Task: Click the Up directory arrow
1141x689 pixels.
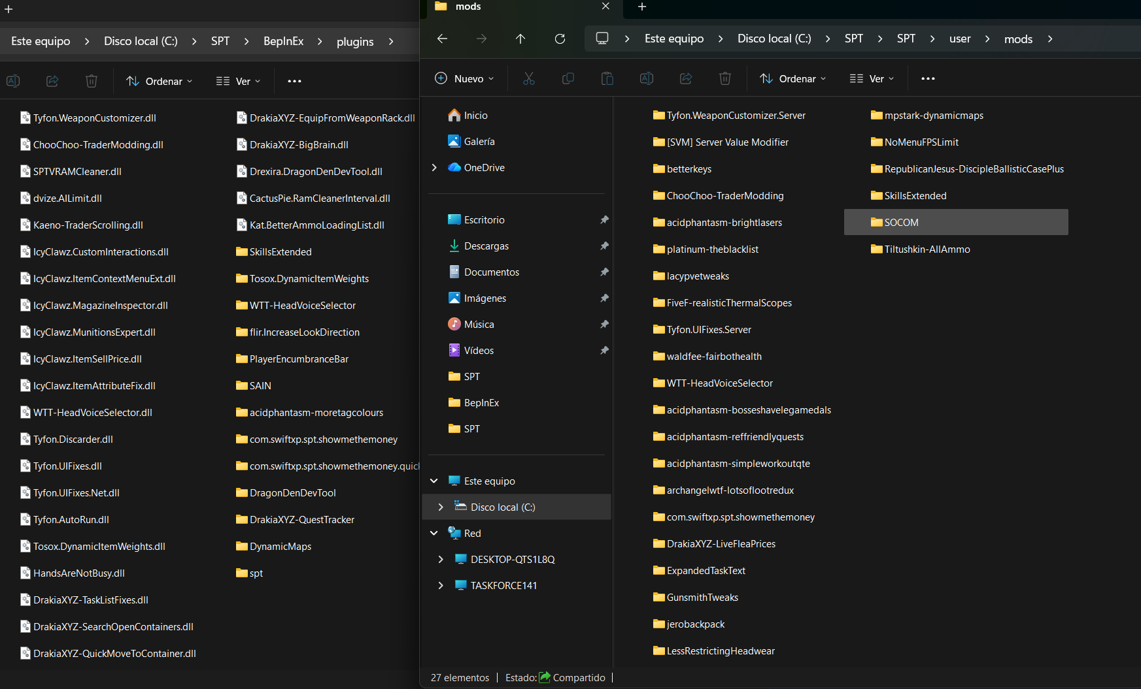Action: click(520, 39)
